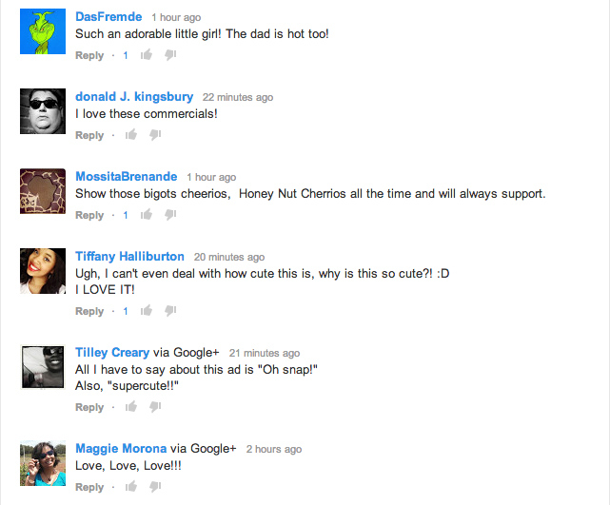Screen dimensions: 610x505
Task: Dislike MossitaBrenande's Cheerios comment
Action: (x=170, y=214)
